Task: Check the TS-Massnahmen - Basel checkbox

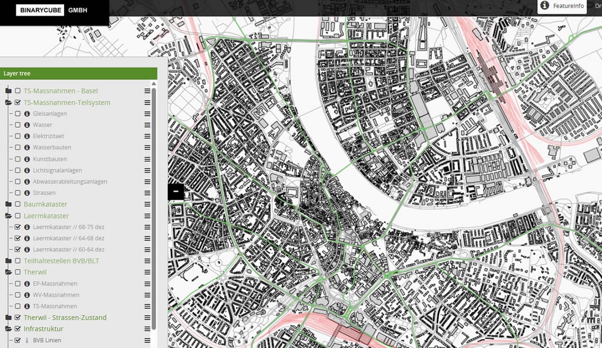Action: point(18,91)
